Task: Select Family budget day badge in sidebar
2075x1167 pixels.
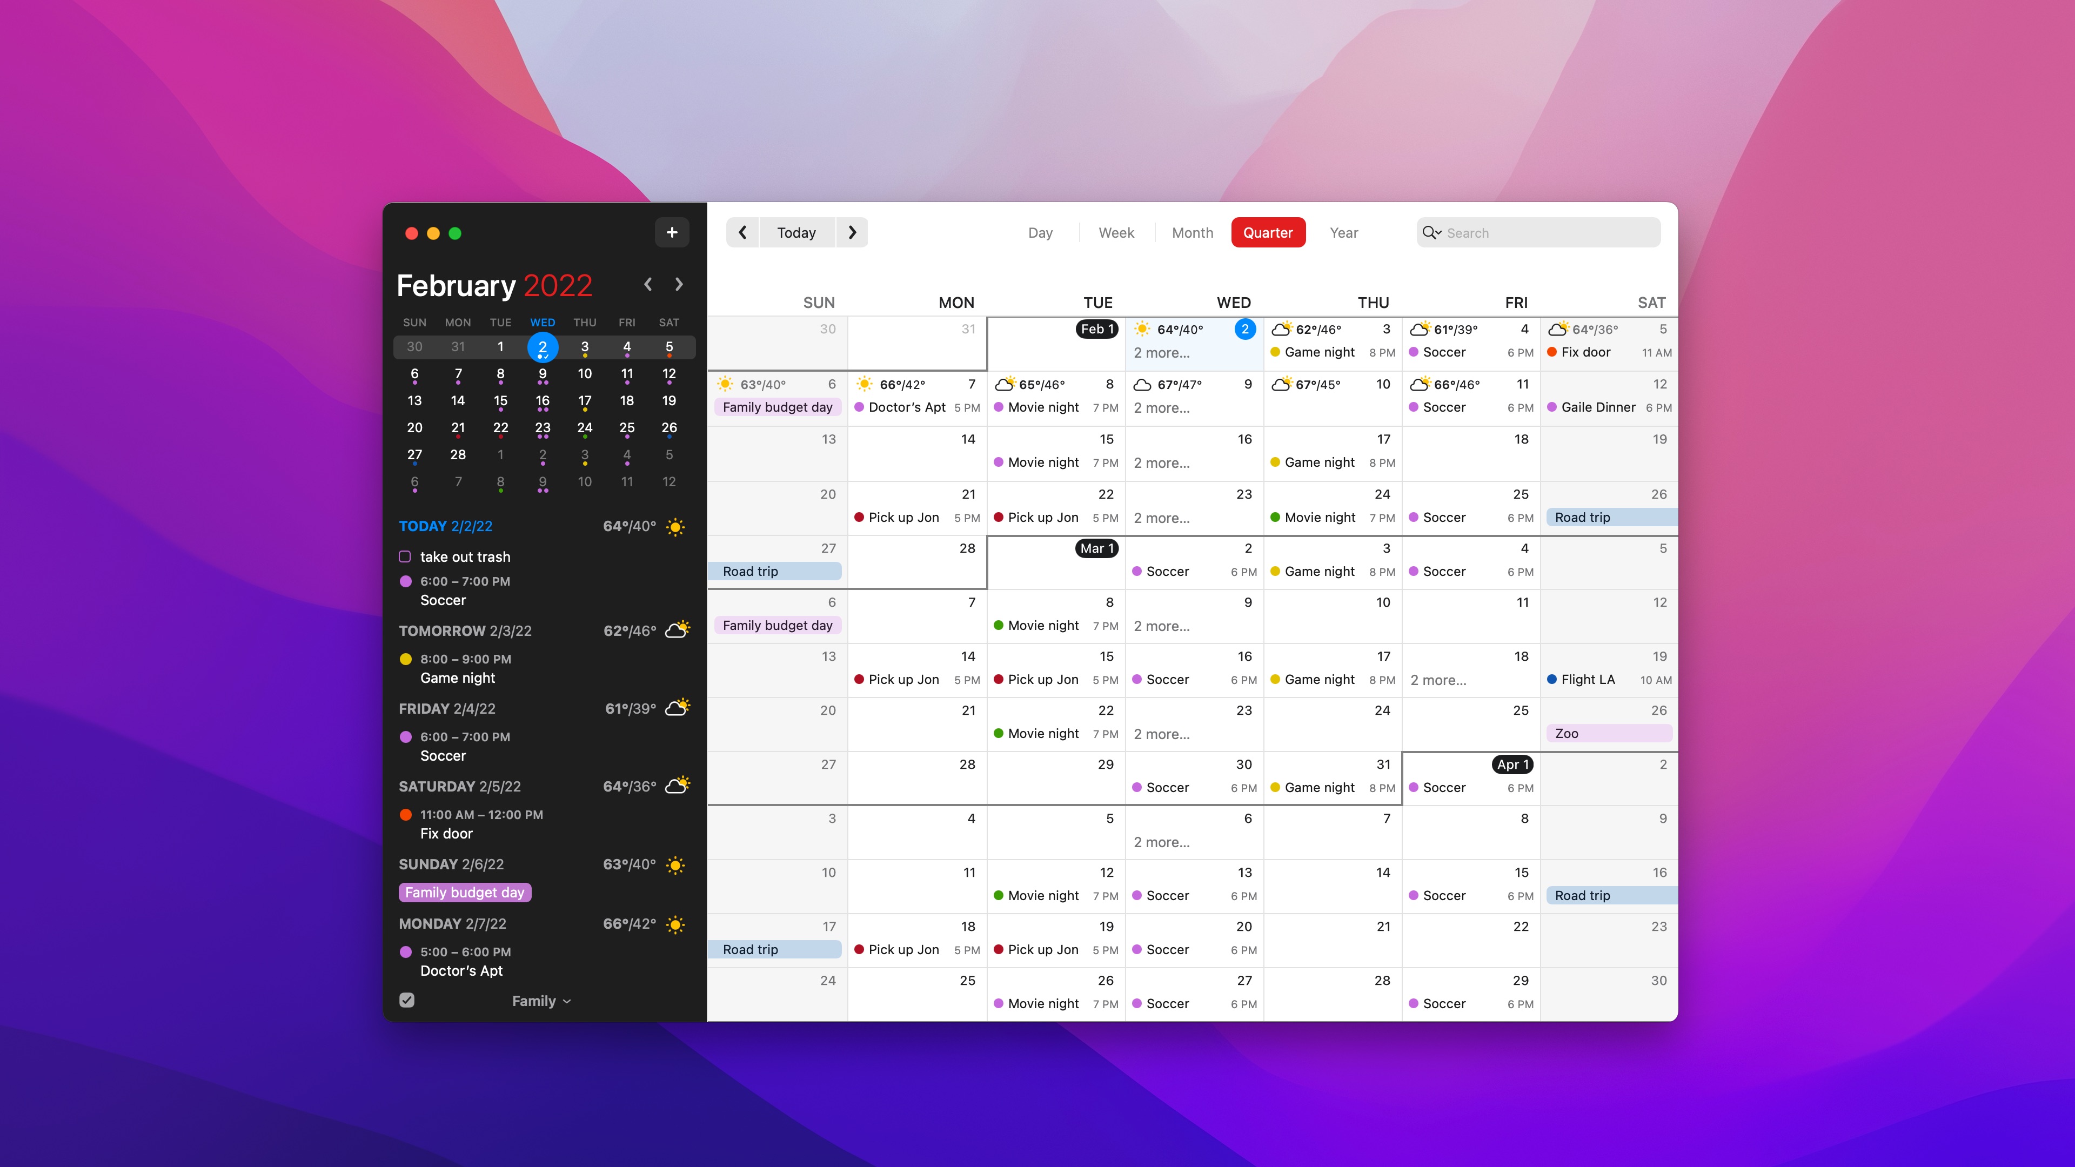Action: coord(465,893)
